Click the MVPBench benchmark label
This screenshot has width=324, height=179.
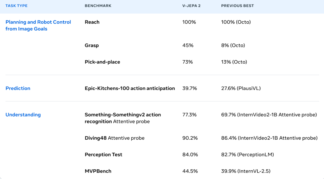point(98,171)
